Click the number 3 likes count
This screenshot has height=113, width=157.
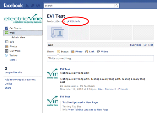click(6, 68)
